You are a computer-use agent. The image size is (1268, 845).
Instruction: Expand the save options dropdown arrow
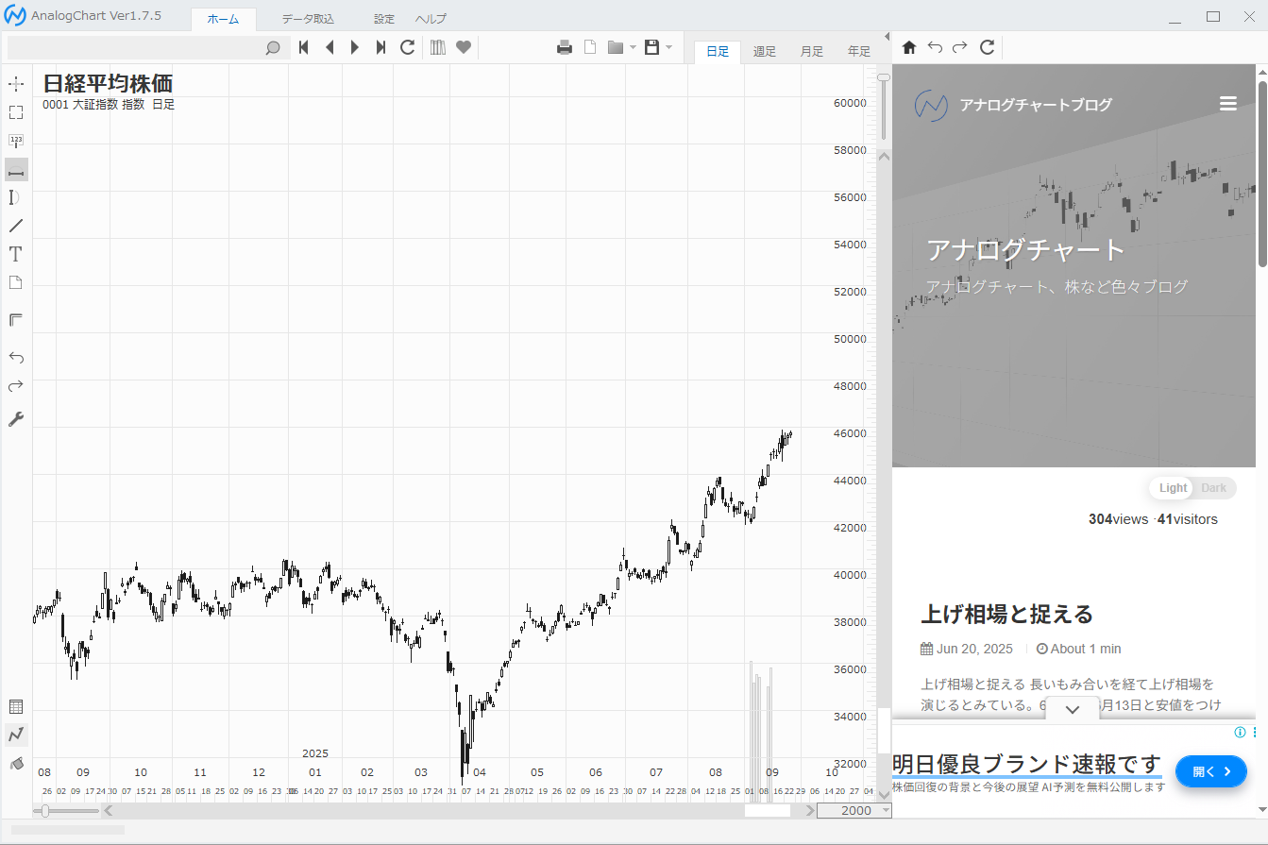(x=668, y=47)
